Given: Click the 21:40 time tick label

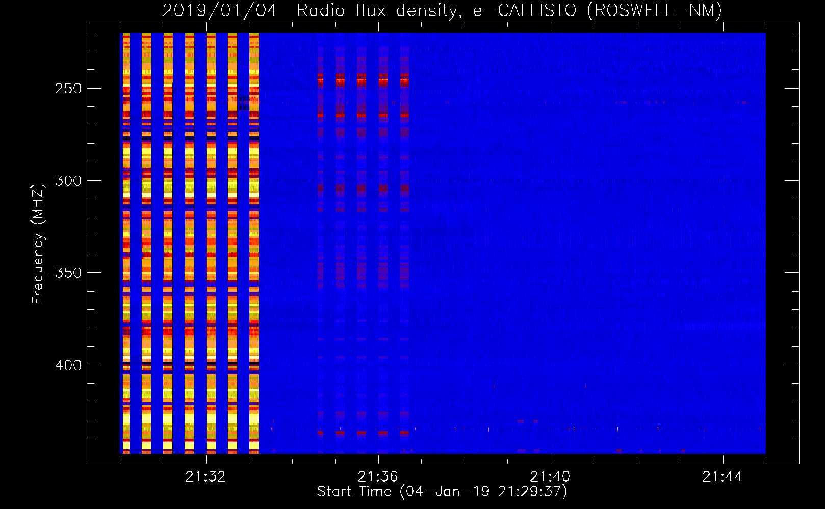Looking at the screenshot, I should pyautogui.click(x=550, y=477).
